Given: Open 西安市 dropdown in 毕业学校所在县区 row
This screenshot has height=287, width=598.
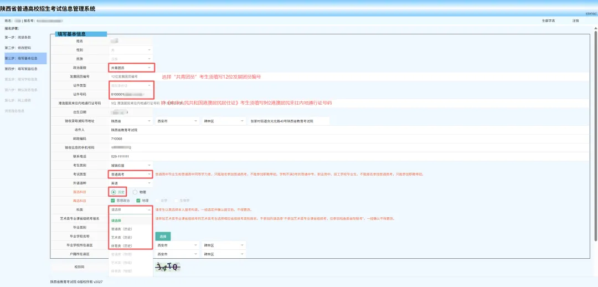Looking at the screenshot, I should click(177, 245).
